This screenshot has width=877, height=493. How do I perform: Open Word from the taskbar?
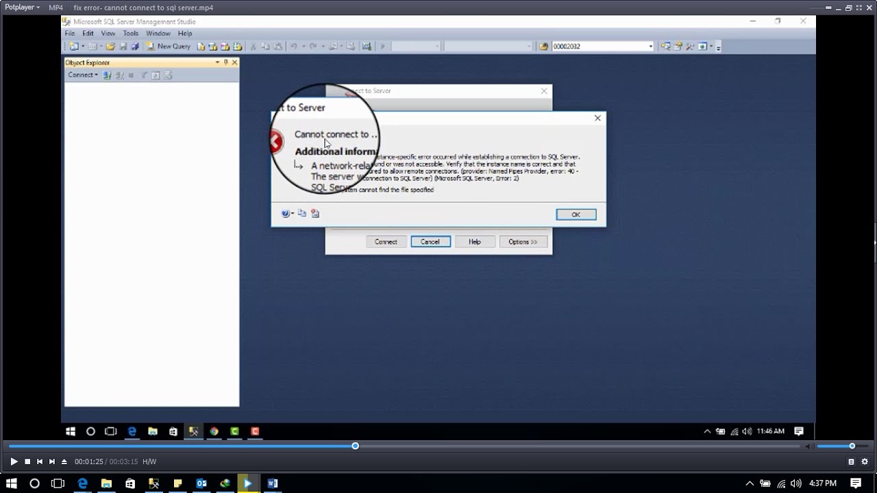[x=273, y=483]
